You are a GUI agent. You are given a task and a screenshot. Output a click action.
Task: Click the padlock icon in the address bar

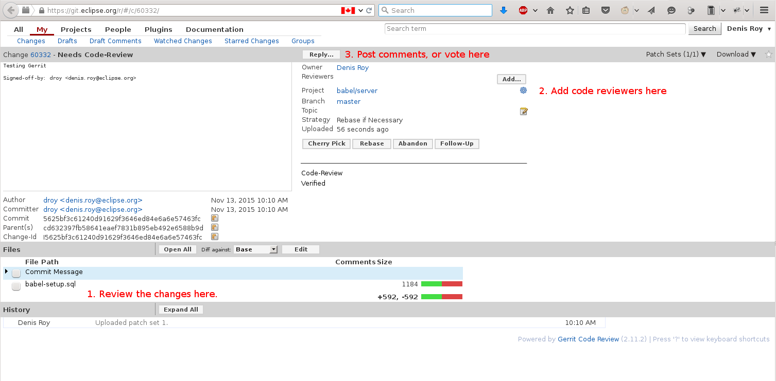click(x=42, y=10)
